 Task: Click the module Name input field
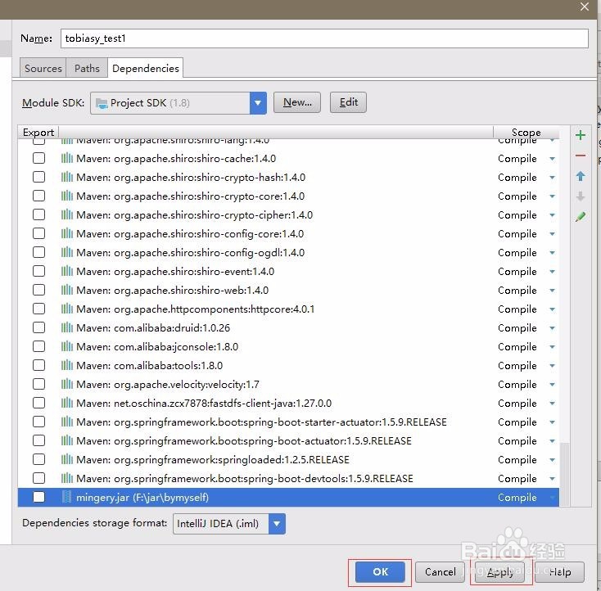coord(324,38)
